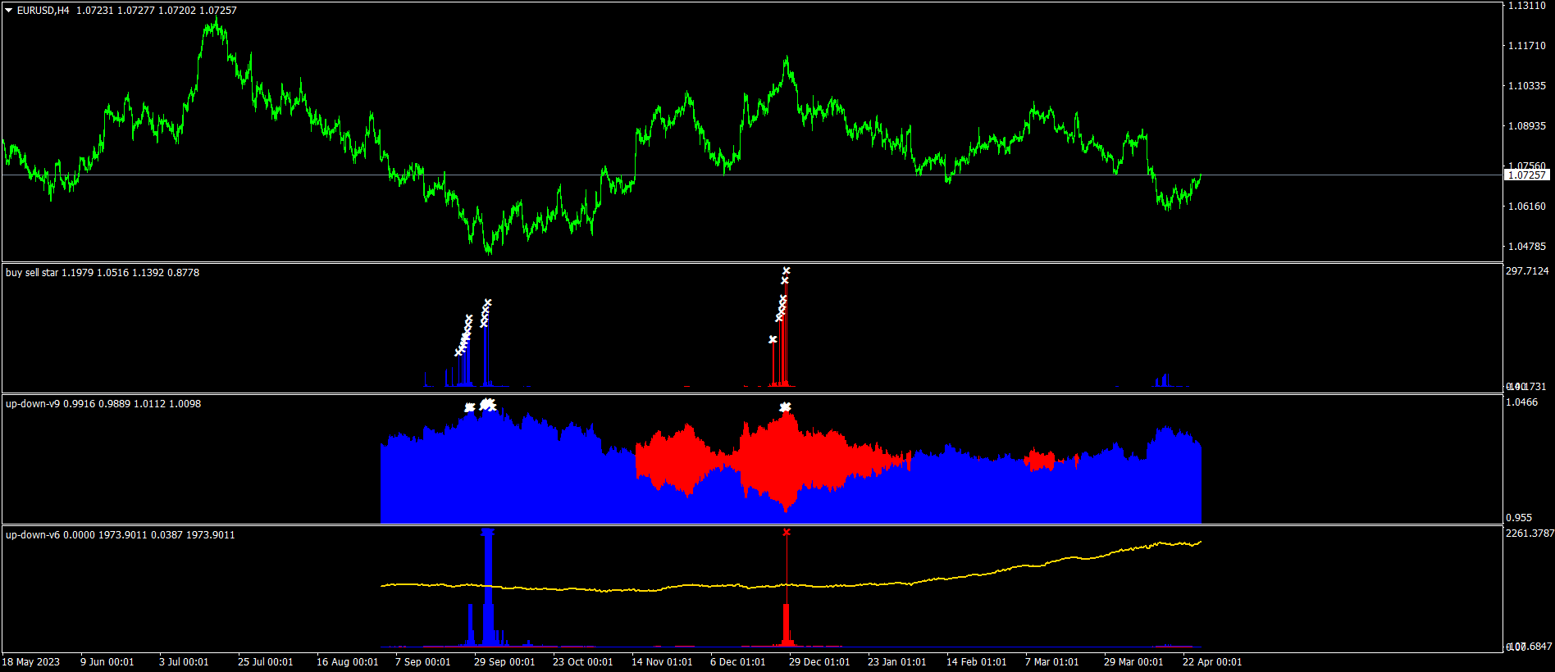Screen dimensions: 1555x672
Task: Click the EURUSD,H4 symbol label
Action: click(43, 11)
